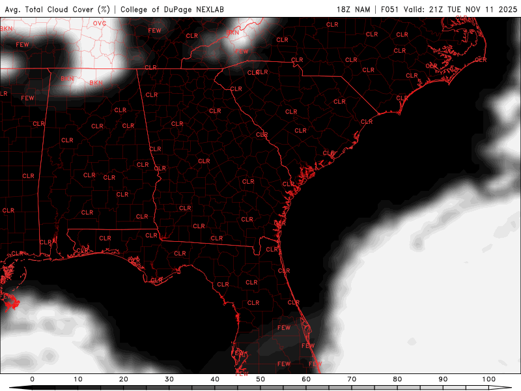Image resolution: width=521 pixels, height=391 pixels.
Task: Click the colorbar value label '60'
Action: tap(306, 379)
